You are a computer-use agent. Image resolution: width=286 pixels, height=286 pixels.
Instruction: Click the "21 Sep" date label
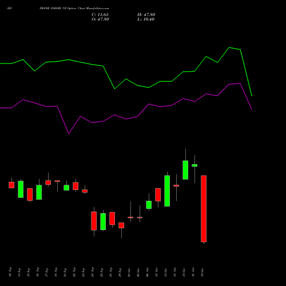pyautogui.click(x=65, y=272)
